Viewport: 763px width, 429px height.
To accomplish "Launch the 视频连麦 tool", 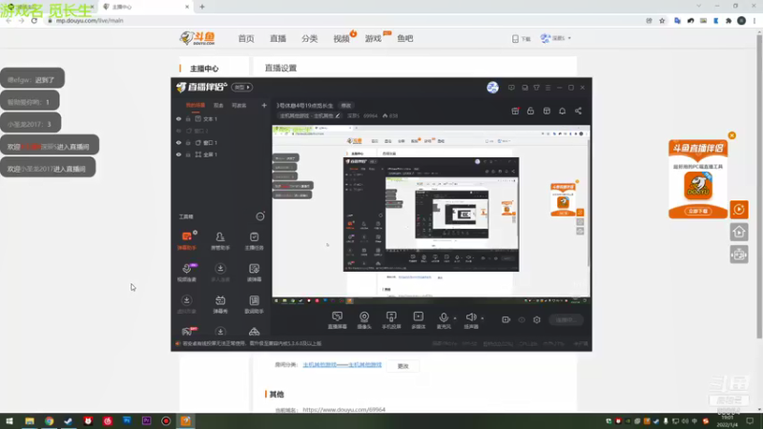I will (x=187, y=272).
